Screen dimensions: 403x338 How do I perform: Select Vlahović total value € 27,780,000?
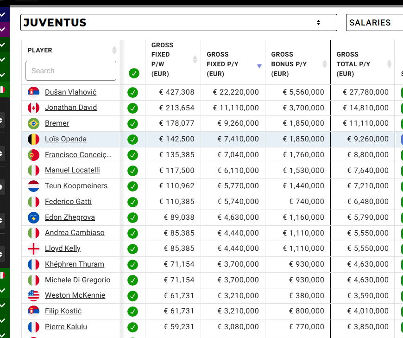click(365, 92)
